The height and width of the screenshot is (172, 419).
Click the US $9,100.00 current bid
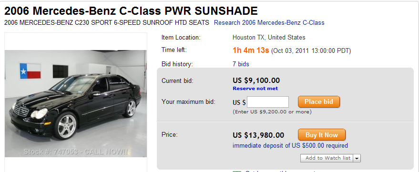click(256, 80)
